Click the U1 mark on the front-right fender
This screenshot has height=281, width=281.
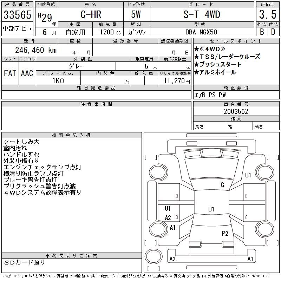(x=248, y=175)
